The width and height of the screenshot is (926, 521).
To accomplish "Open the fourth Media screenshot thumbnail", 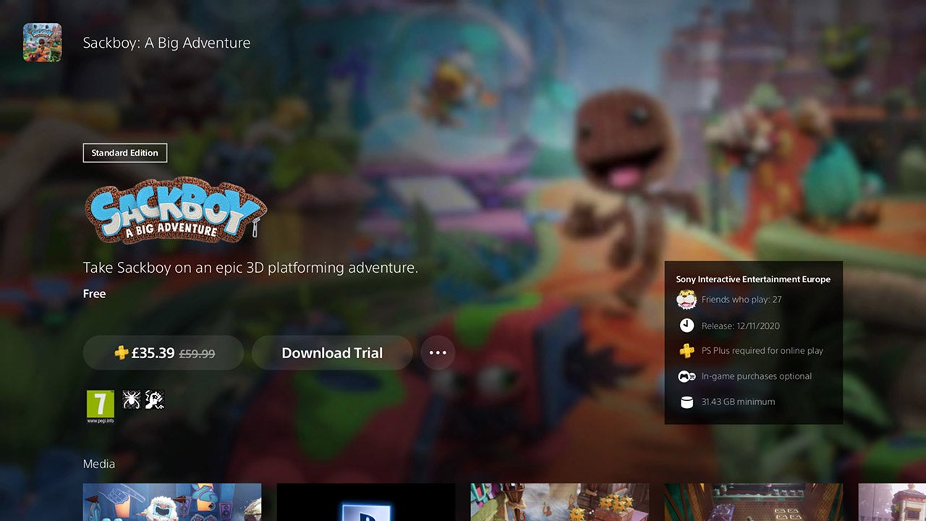I will pyautogui.click(x=754, y=502).
